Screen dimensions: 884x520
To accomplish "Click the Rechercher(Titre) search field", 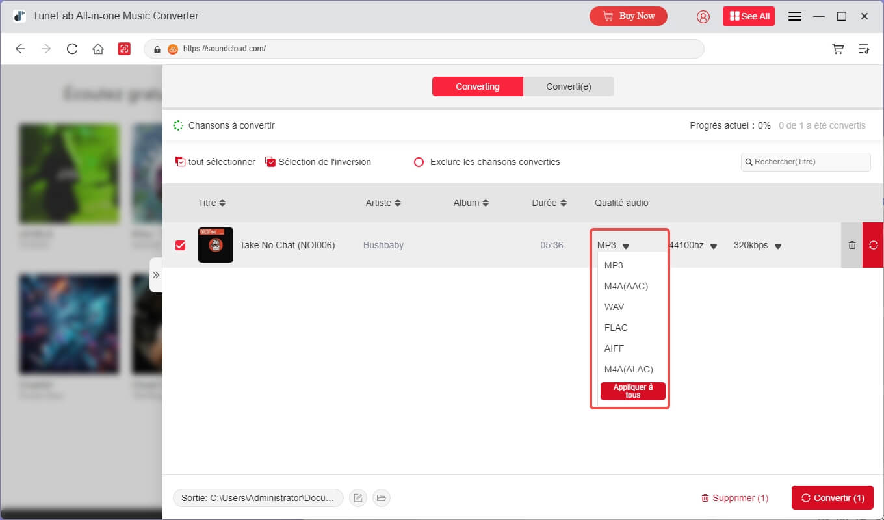I will point(805,162).
